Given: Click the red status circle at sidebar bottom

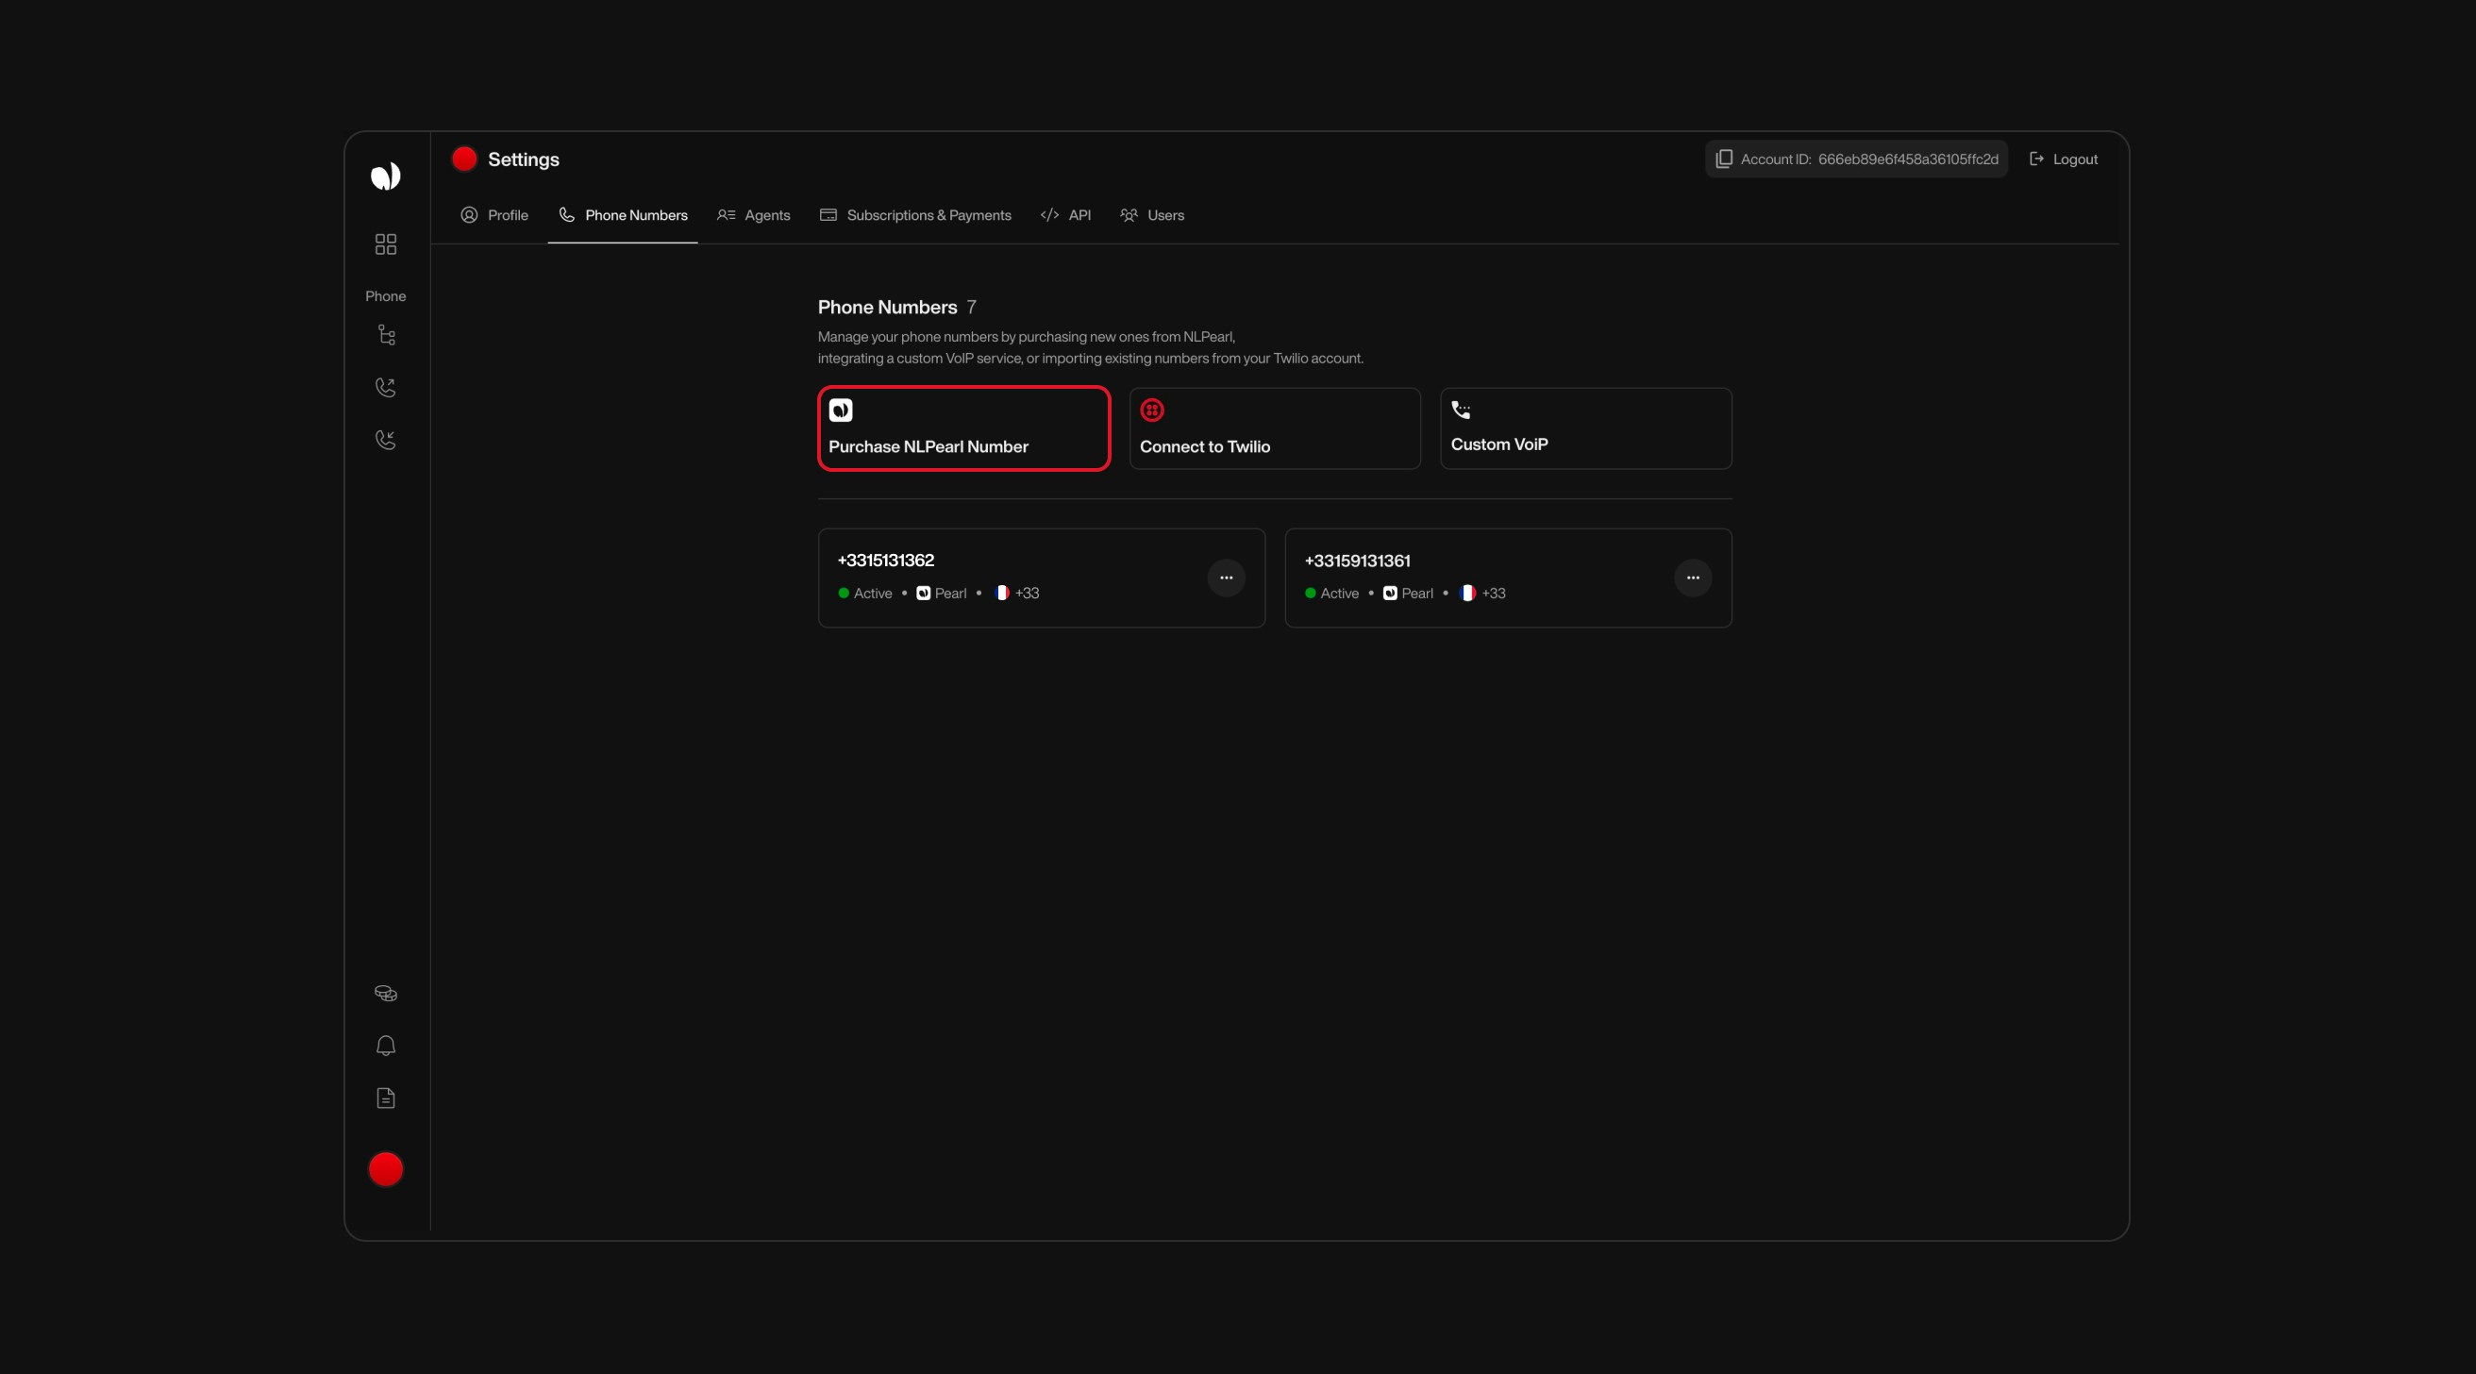Looking at the screenshot, I should tap(385, 1168).
